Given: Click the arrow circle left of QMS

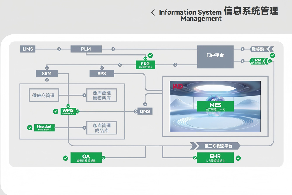Looking at the screenshot, I should tap(135, 111).
